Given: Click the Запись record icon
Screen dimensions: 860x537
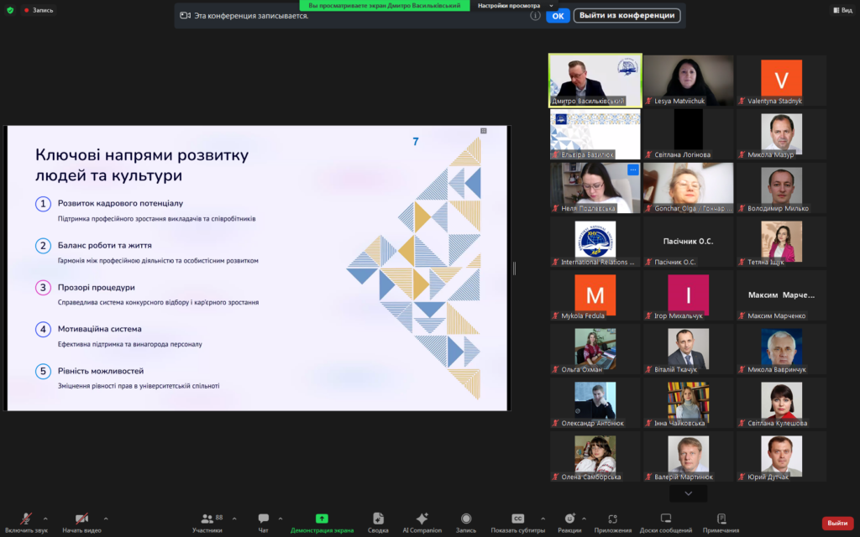Looking at the screenshot, I should (x=465, y=519).
